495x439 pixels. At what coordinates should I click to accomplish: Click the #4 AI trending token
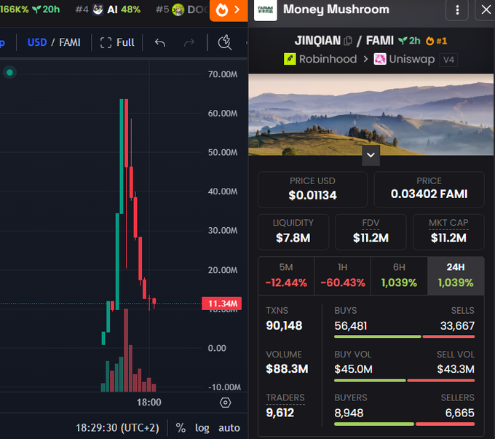(108, 9)
